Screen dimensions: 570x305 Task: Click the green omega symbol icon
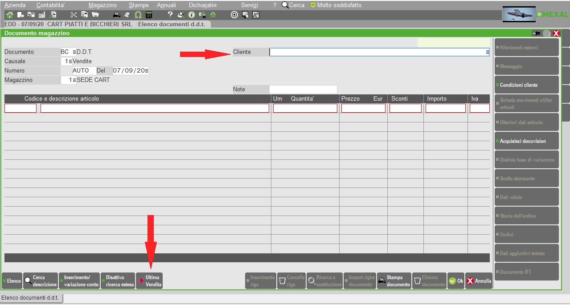[138, 15]
